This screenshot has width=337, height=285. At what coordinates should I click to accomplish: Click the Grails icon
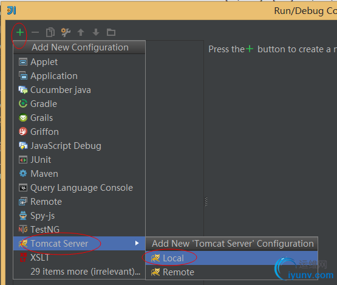[x=23, y=118]
